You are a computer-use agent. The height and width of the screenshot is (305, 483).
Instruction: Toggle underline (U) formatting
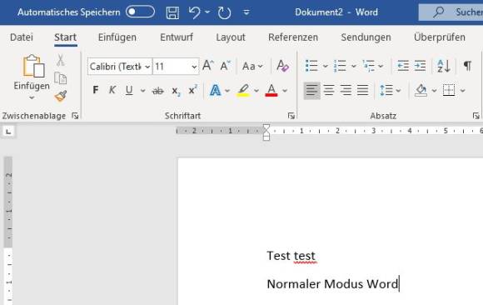[x=129, y=90]
